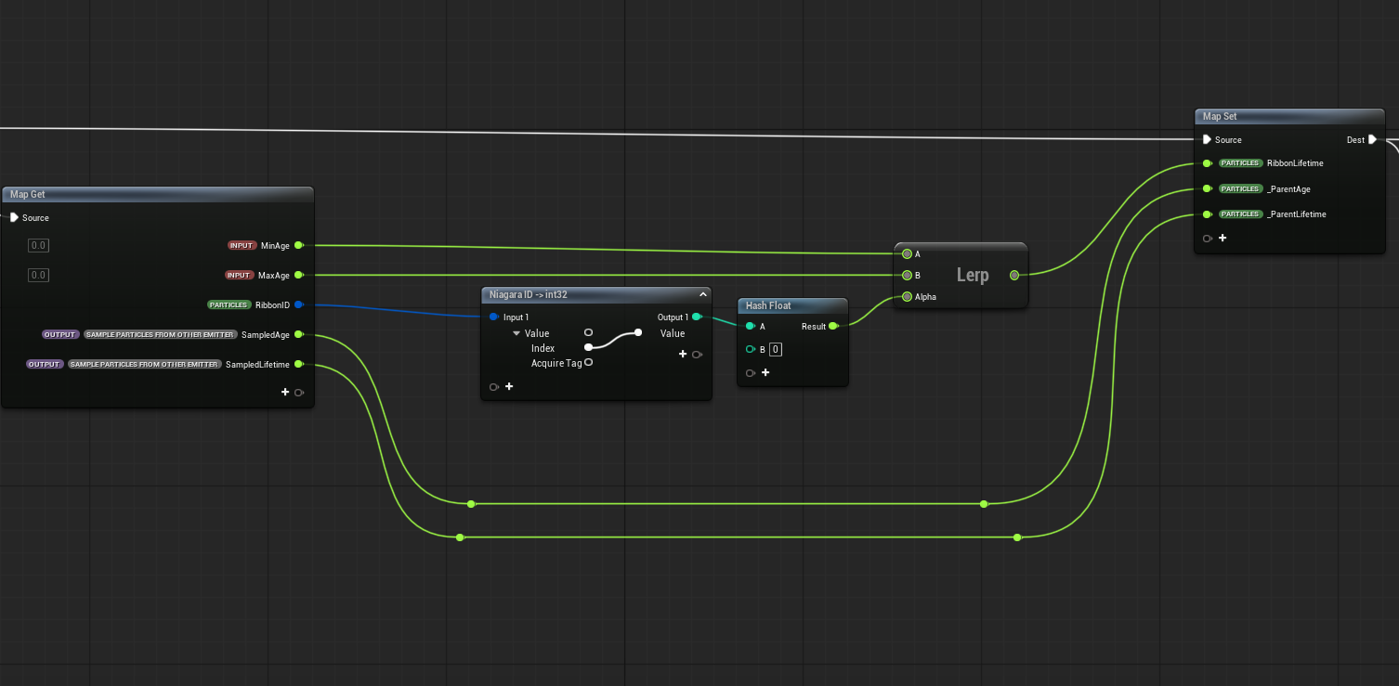Click the SampledAge output pin
Viewport: 1399px width, 686px height.
298,334
